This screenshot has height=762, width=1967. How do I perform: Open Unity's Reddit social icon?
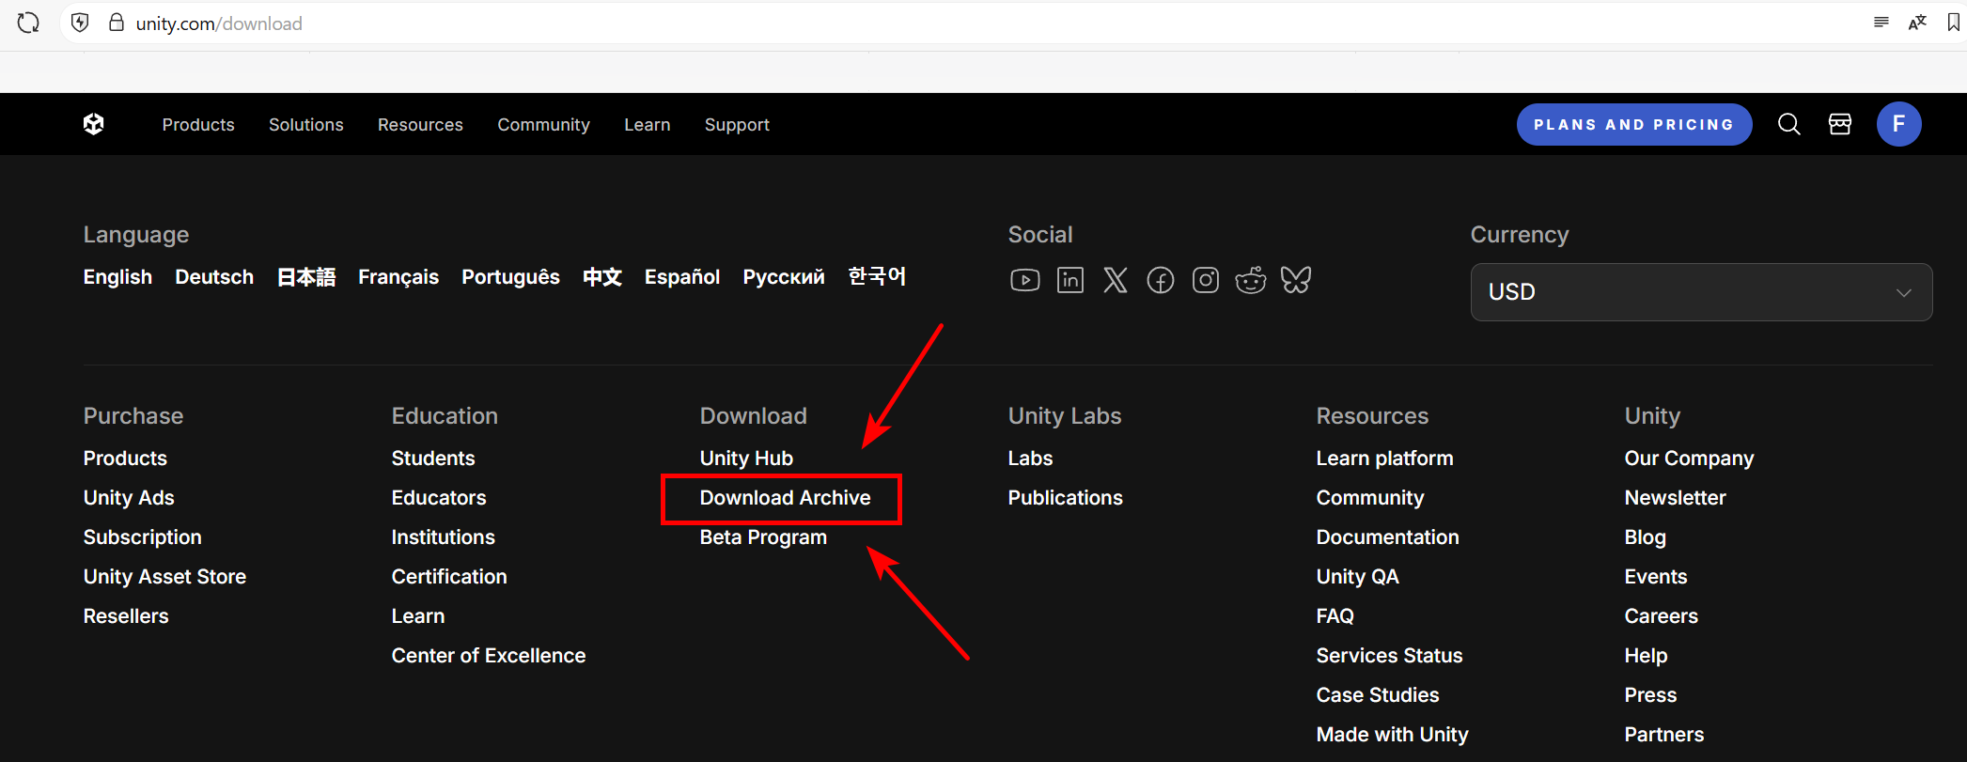(1251, 280)
